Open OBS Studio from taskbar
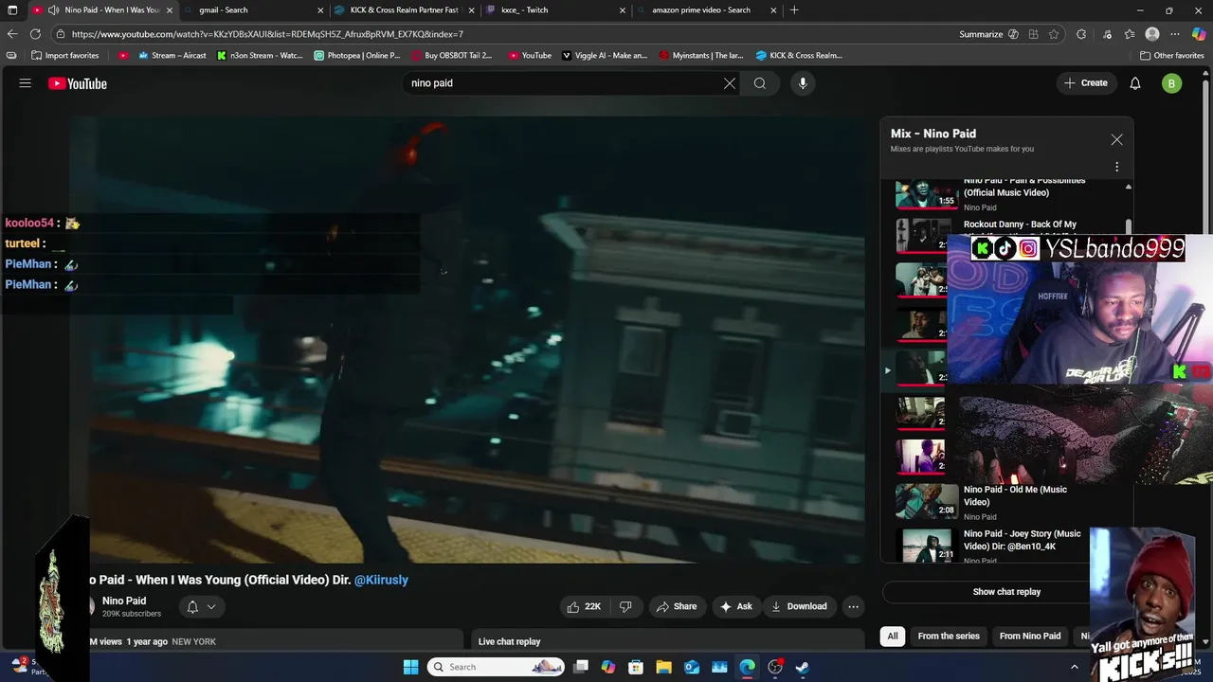The height and width of the screenshot is (682, 1213). 774,667
